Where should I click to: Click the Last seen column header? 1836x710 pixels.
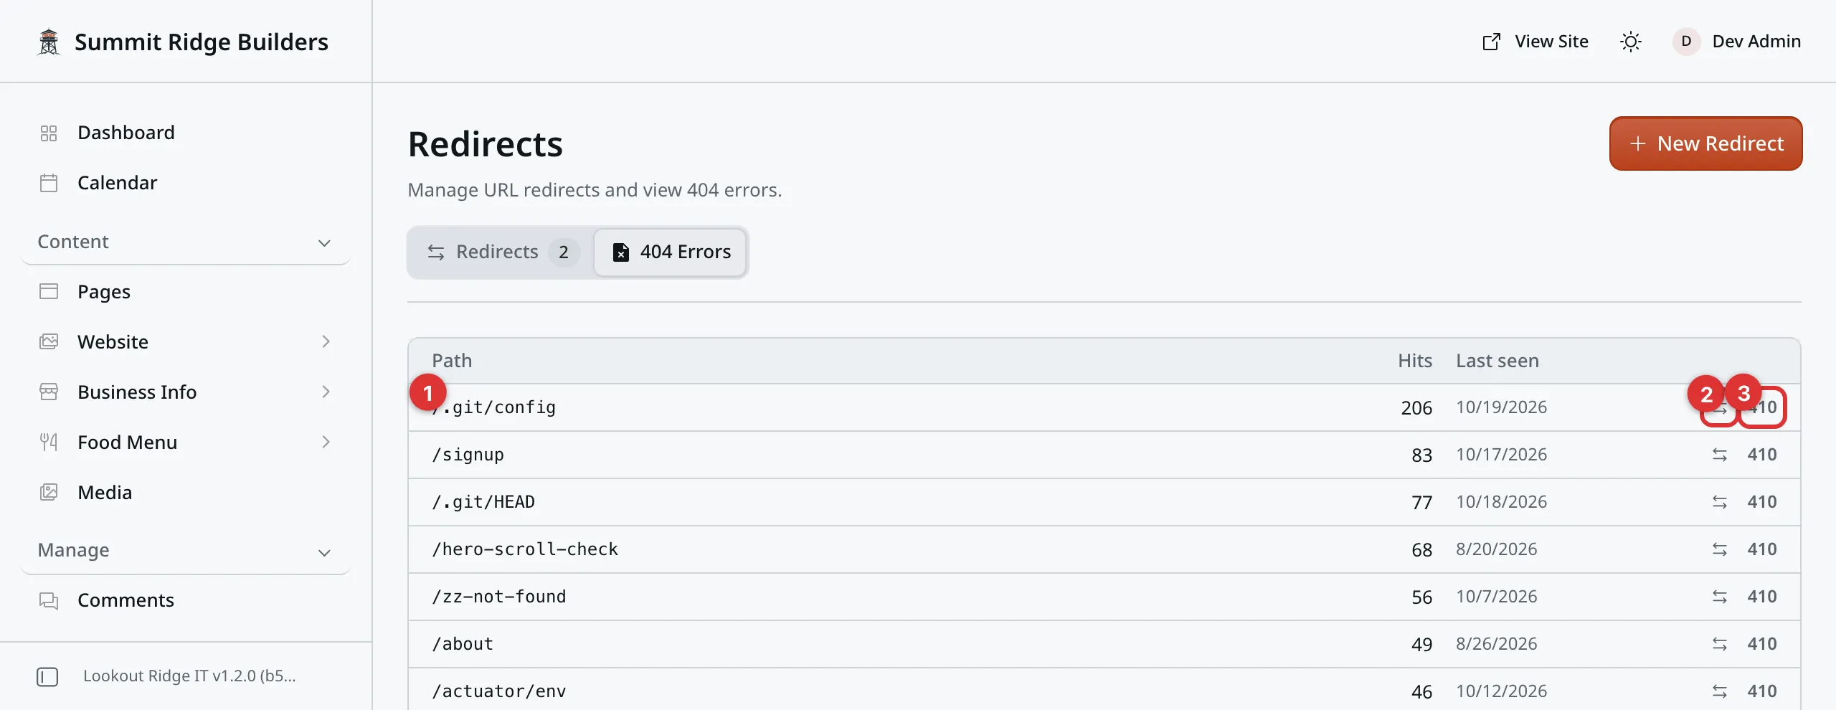click(x=1497, y=361)
